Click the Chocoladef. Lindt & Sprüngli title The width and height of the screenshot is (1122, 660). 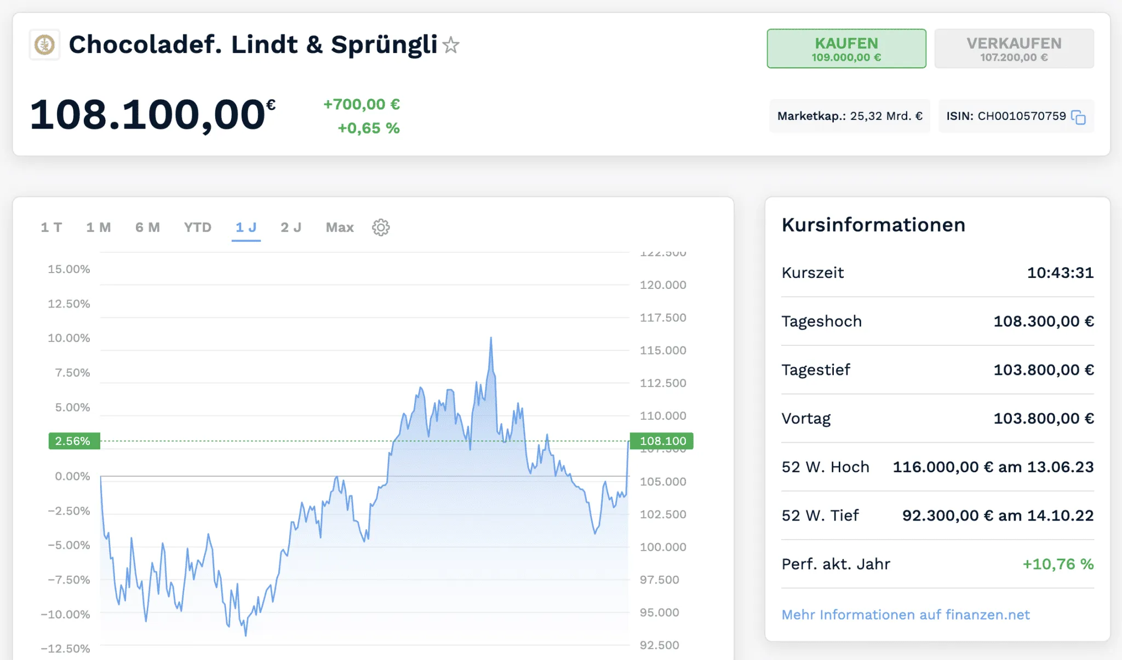pos(253,44)
